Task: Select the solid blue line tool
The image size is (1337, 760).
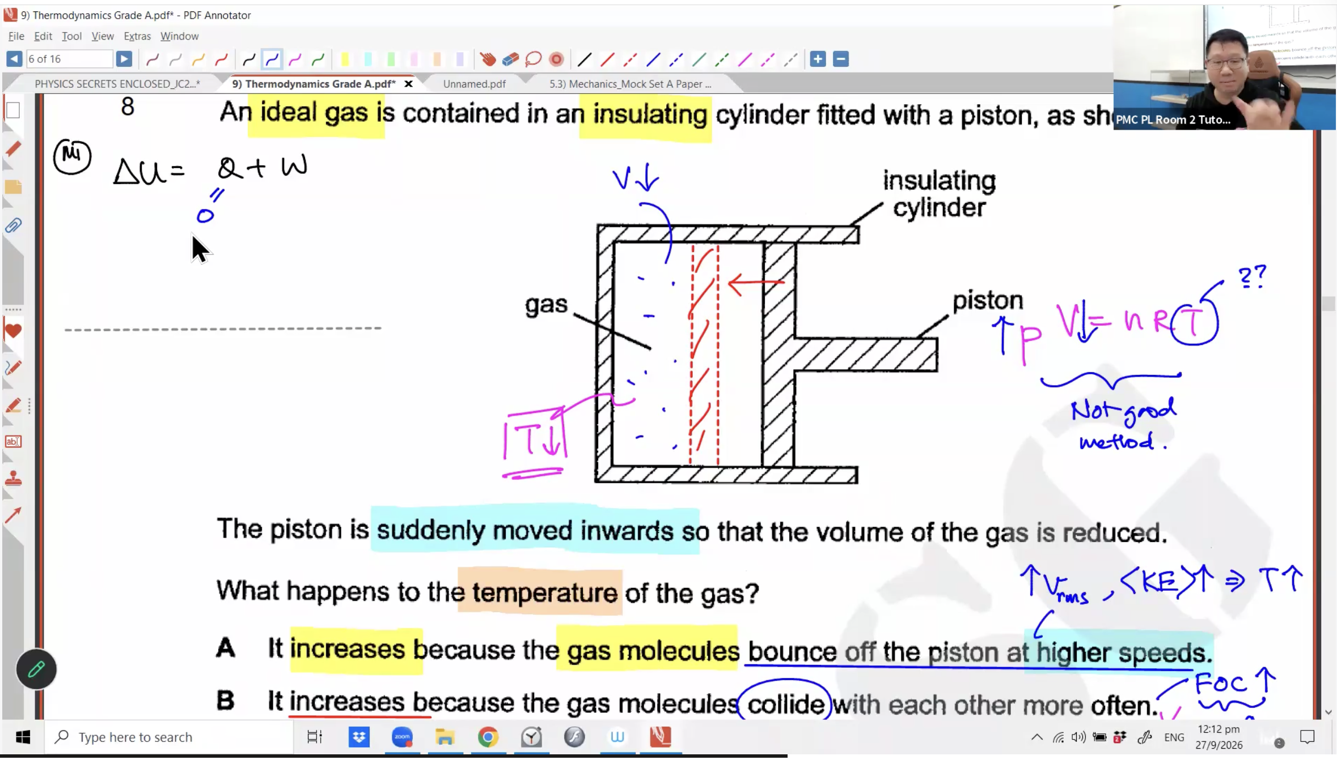Action: [653, 59]
